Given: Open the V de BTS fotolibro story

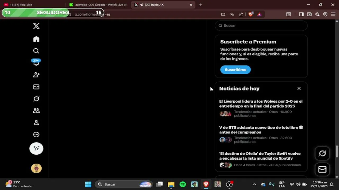Looking at the screenshot, I should pyautogui.click(x=261, y=134).
